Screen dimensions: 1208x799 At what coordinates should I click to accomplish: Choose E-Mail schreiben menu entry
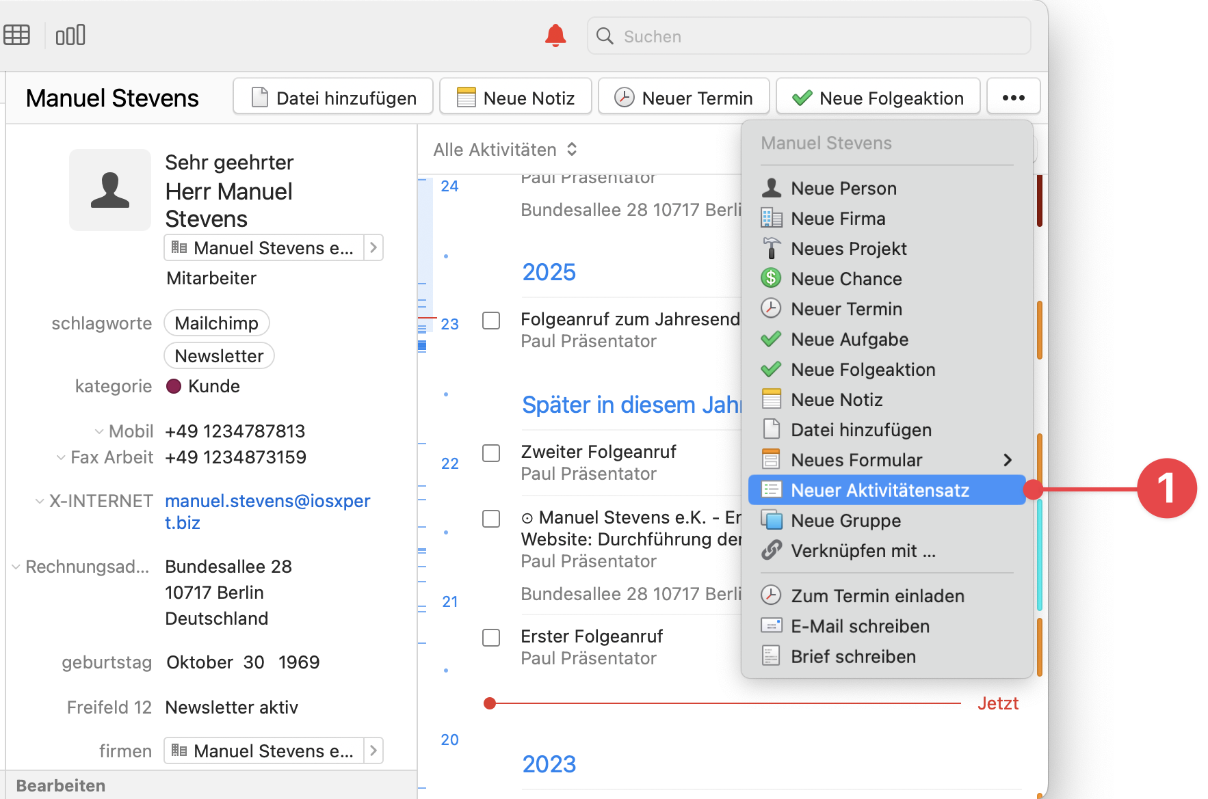(860, 626)
